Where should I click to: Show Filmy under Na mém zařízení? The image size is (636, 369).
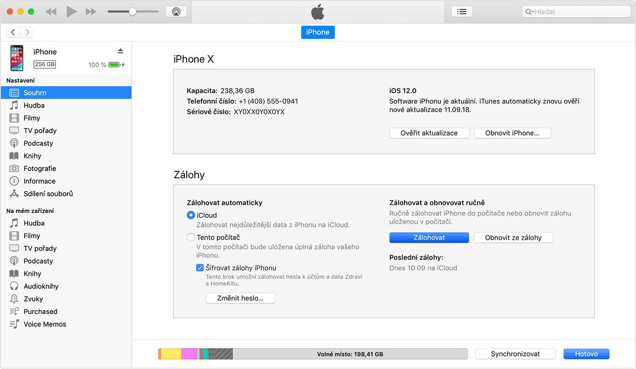pyautogui.click(x=66, y=236)
